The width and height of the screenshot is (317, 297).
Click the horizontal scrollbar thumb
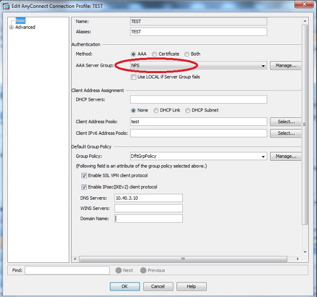(x=183, y=259)
